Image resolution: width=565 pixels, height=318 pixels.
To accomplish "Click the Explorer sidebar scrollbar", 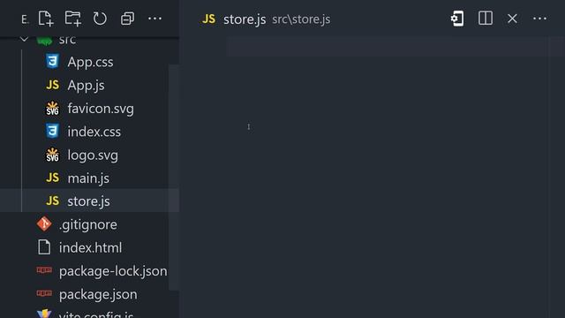I will (174, 178).
